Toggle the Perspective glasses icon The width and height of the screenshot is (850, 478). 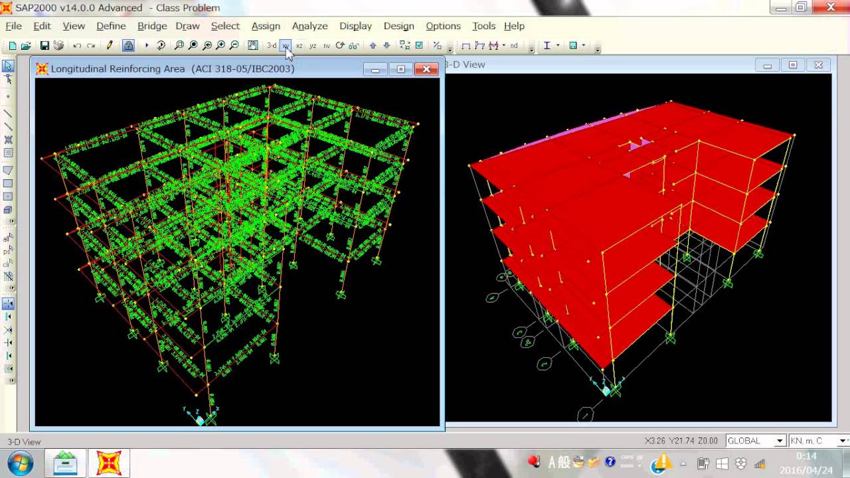[x=354, y=46]
